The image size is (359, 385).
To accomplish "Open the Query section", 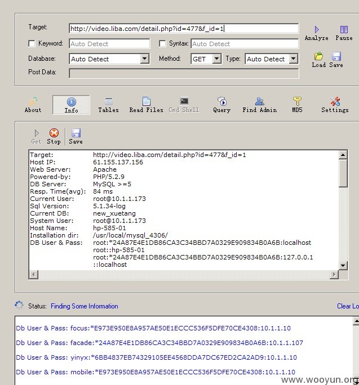I will 222,105.
